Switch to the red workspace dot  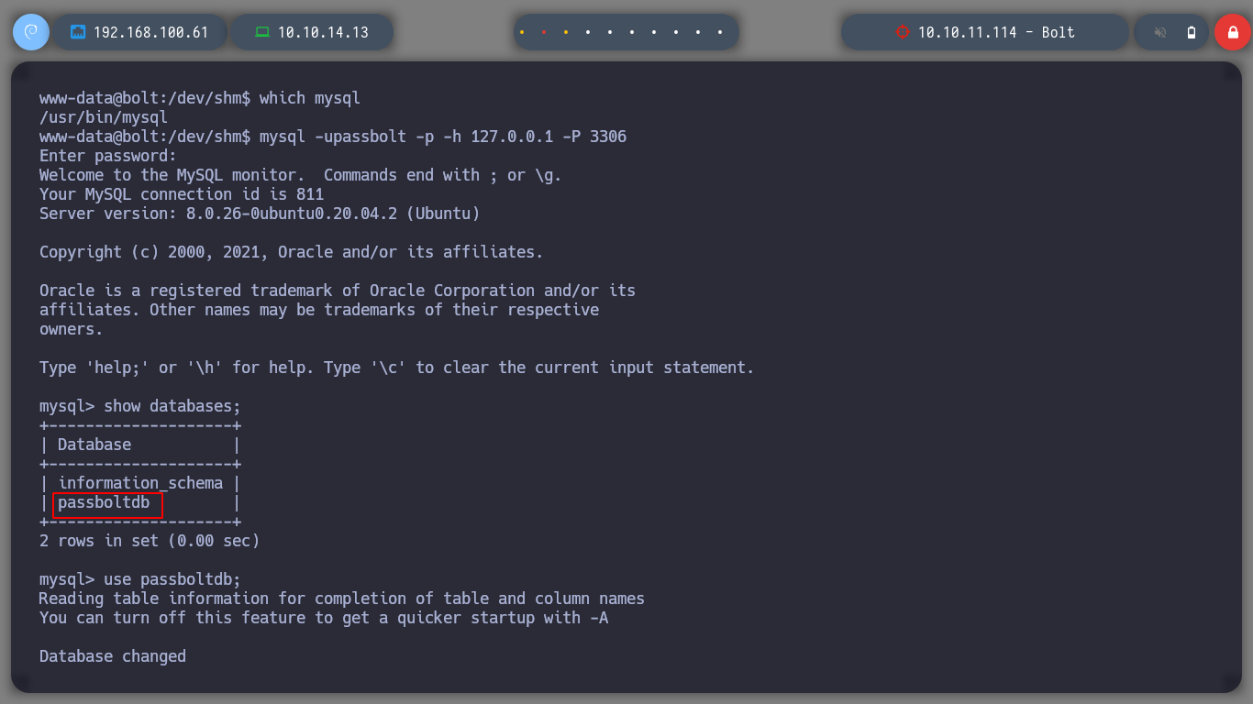coord(544,32)
